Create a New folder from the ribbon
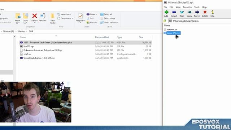Image resolution: width=231 pixels, height=130 pixels. coord(53,19)
